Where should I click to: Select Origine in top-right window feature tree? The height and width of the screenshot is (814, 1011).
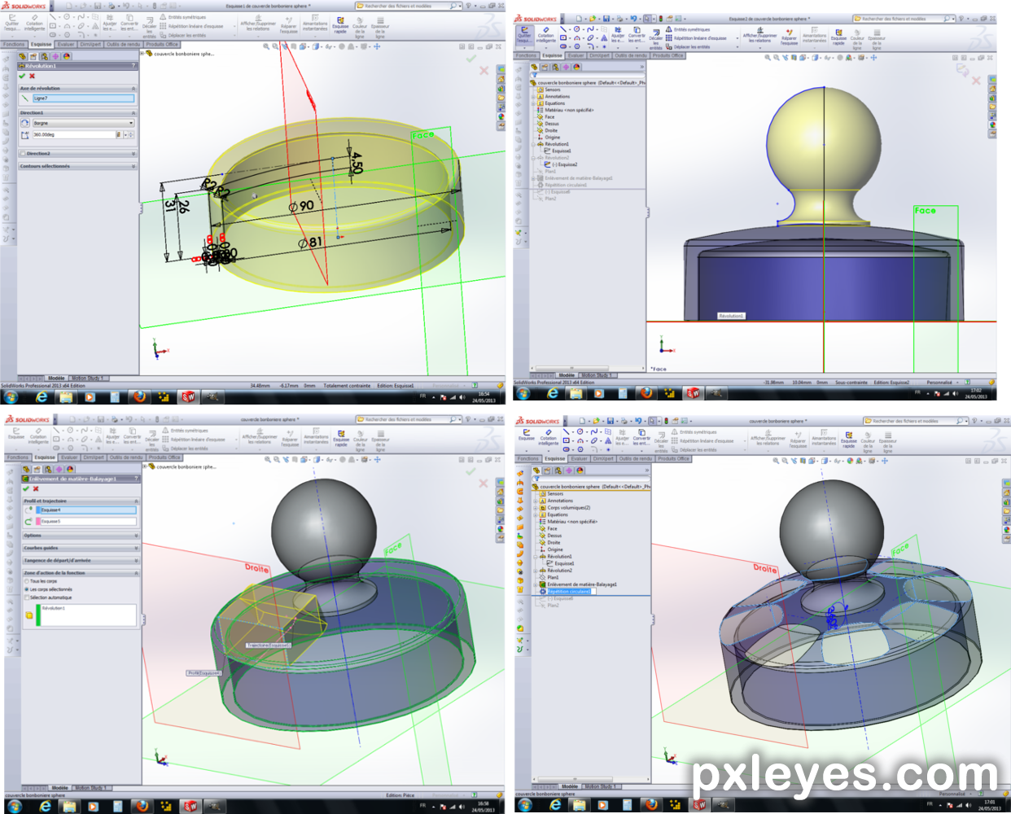point(553,138)
